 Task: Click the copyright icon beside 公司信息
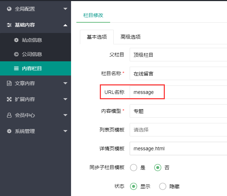point(16,54)
